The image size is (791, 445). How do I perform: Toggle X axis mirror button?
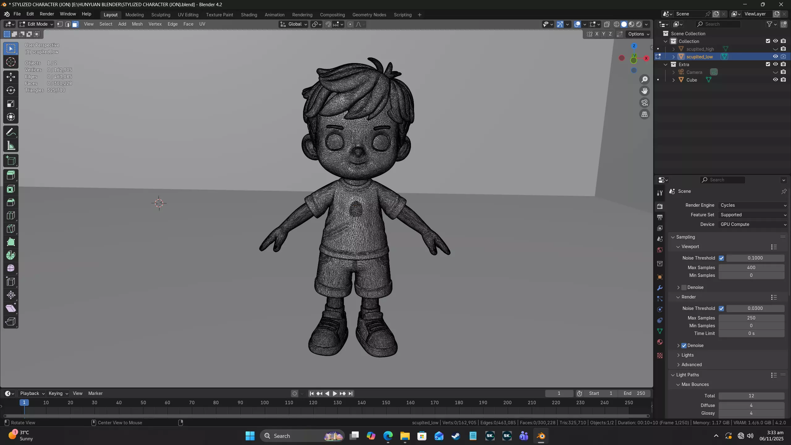[x=597, y=34]
